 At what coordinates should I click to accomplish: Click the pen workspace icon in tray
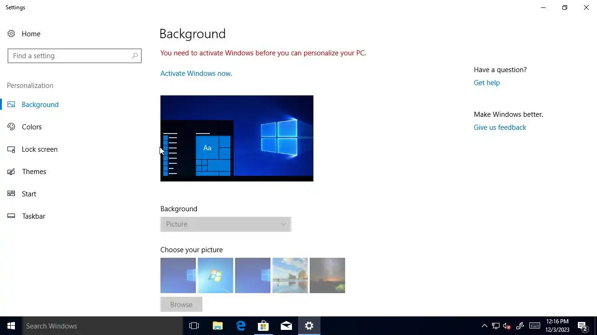tap(520, 326)
